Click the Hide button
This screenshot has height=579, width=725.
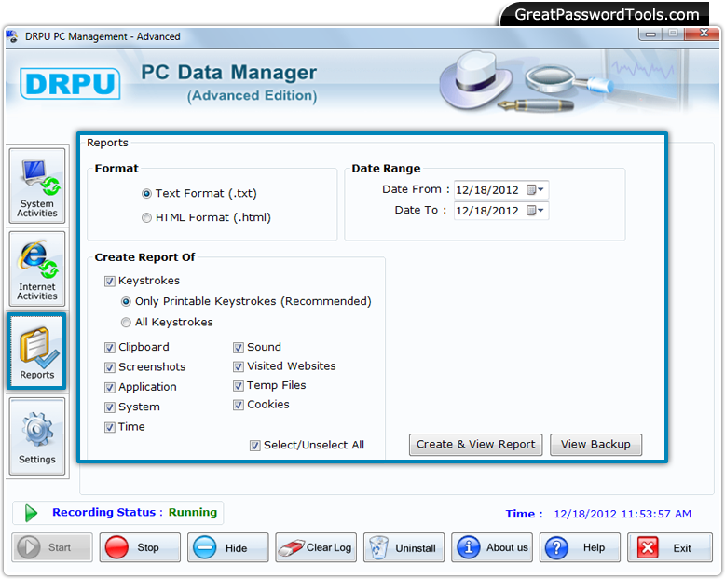click(x=228, y=547)
